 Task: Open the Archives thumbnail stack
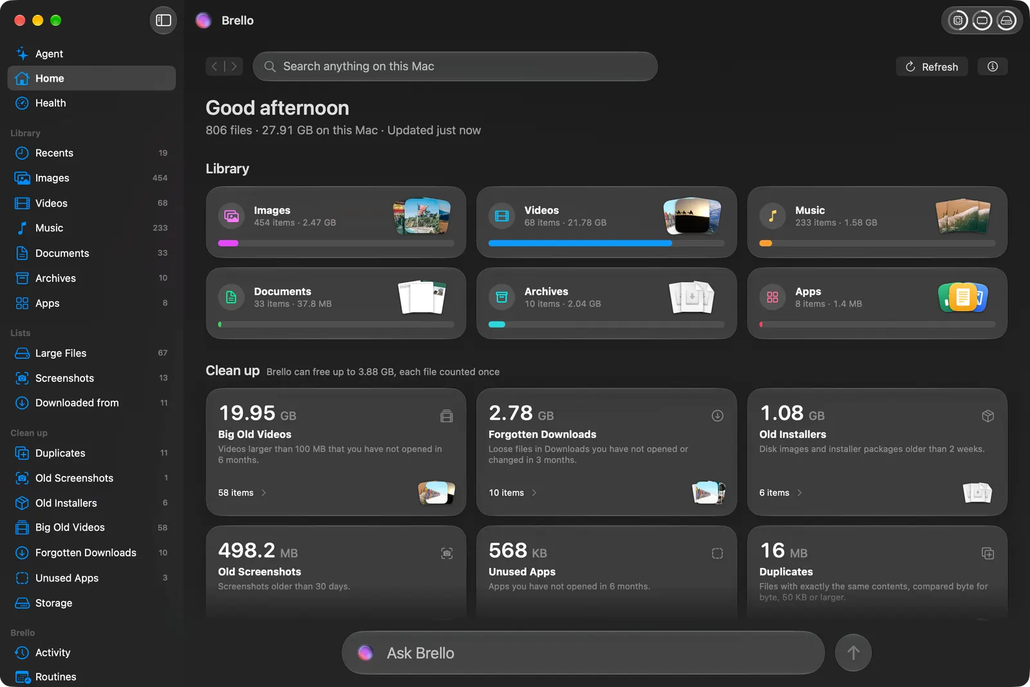pyautogui.click(x=692, y=297)
